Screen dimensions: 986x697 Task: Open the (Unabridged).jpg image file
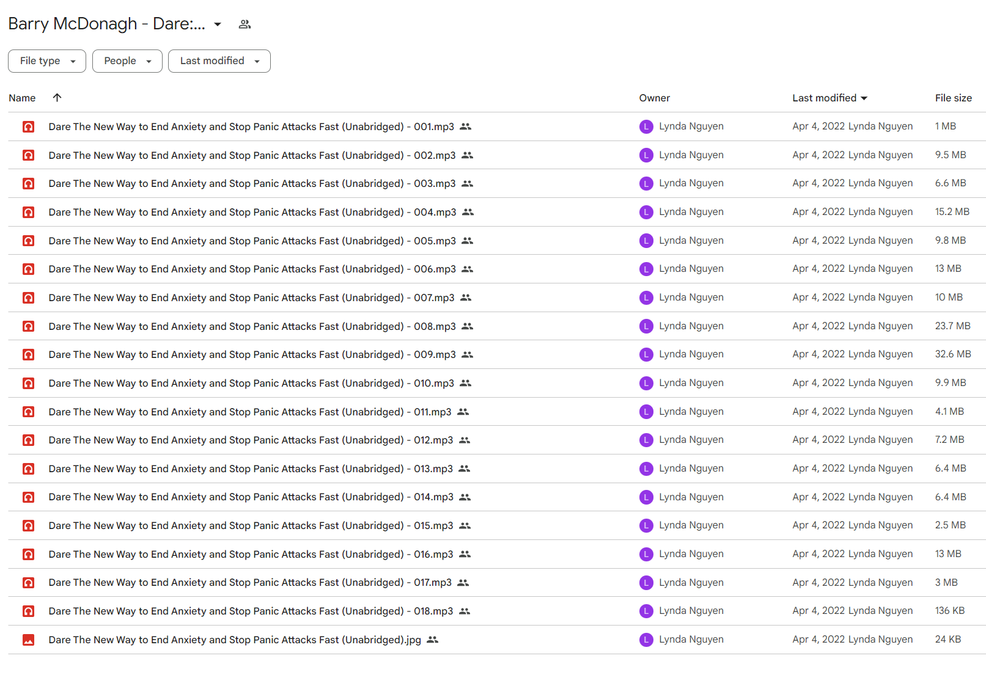[235, 640]
